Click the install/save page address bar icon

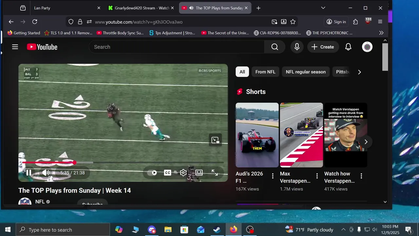(x=283, y=22)
